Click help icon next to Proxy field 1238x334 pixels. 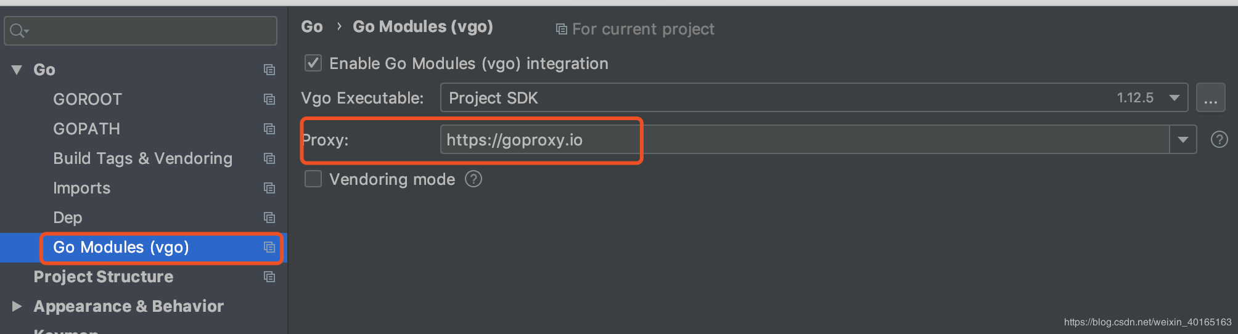(1219, 140)
